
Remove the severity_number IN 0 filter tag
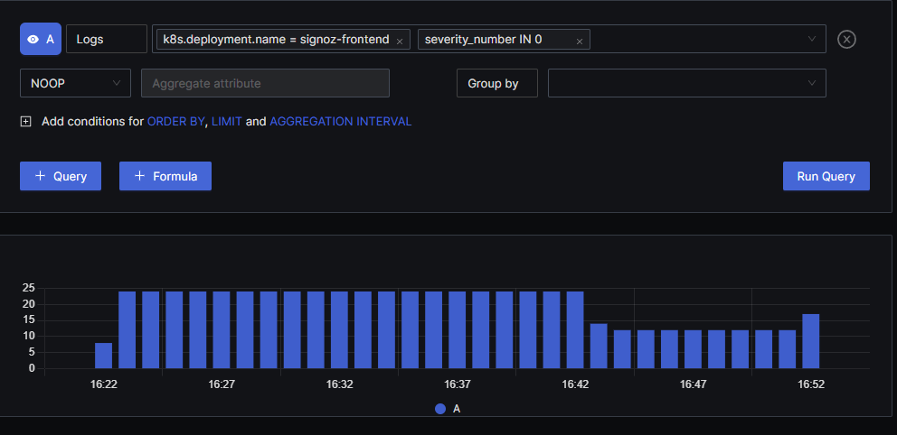pos(580,42)
